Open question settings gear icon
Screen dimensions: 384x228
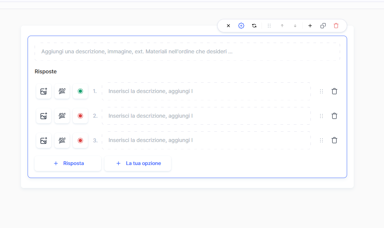241,26
